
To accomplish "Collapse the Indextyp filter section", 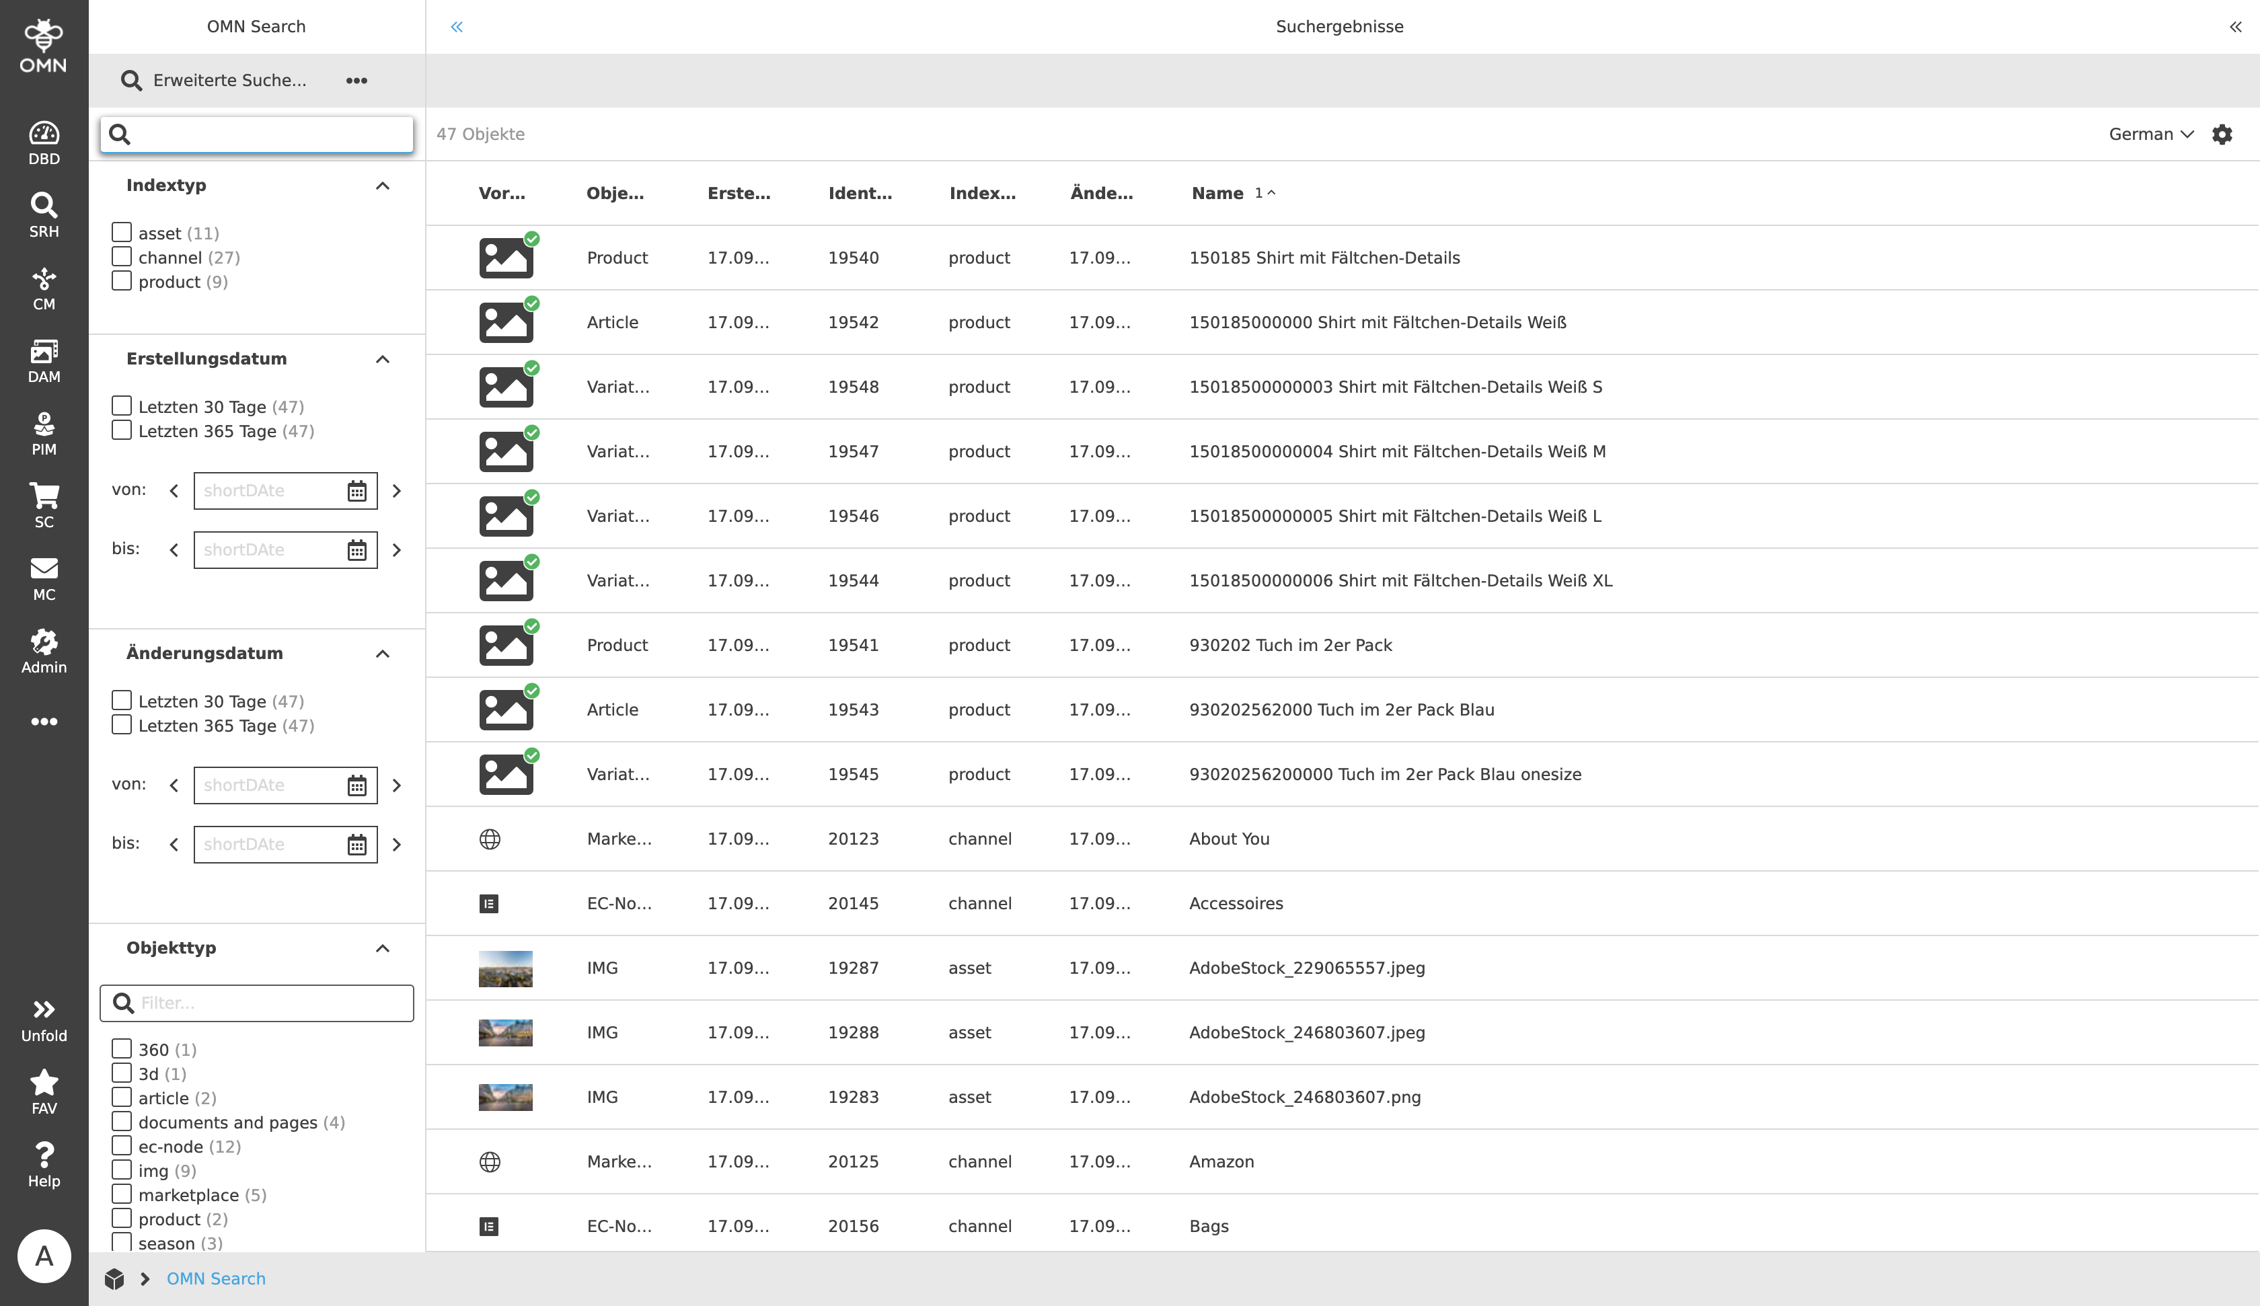I will (x=382, y=186).
